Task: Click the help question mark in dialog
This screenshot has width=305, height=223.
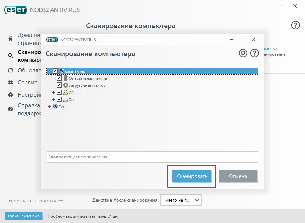Action: pyautogui.click(x=255, y=53)
